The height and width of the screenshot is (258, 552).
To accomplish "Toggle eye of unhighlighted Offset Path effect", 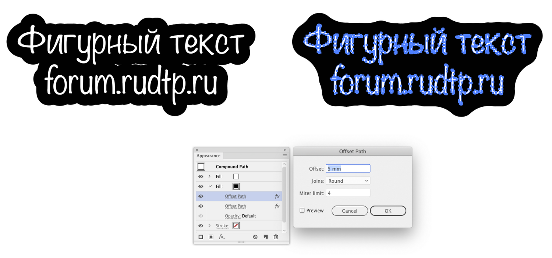I will pos(201,206).
